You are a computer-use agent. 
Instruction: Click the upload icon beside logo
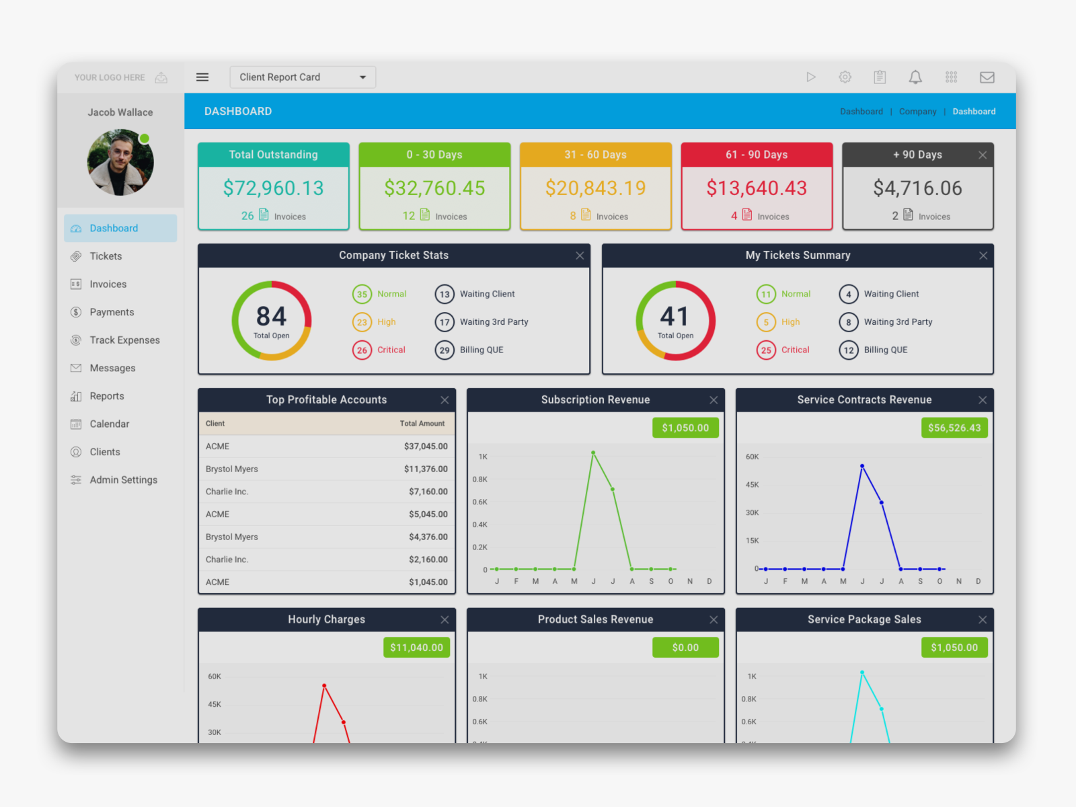(161, 77)
